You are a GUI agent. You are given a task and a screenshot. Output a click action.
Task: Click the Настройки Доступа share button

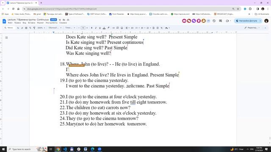(246, 21)
